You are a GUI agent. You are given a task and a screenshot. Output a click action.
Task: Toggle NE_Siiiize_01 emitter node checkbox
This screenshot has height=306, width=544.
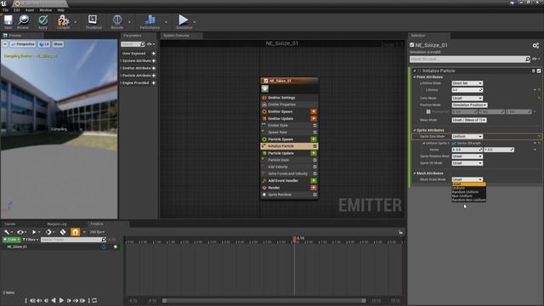pyautogui.click(x=266, y=81)
